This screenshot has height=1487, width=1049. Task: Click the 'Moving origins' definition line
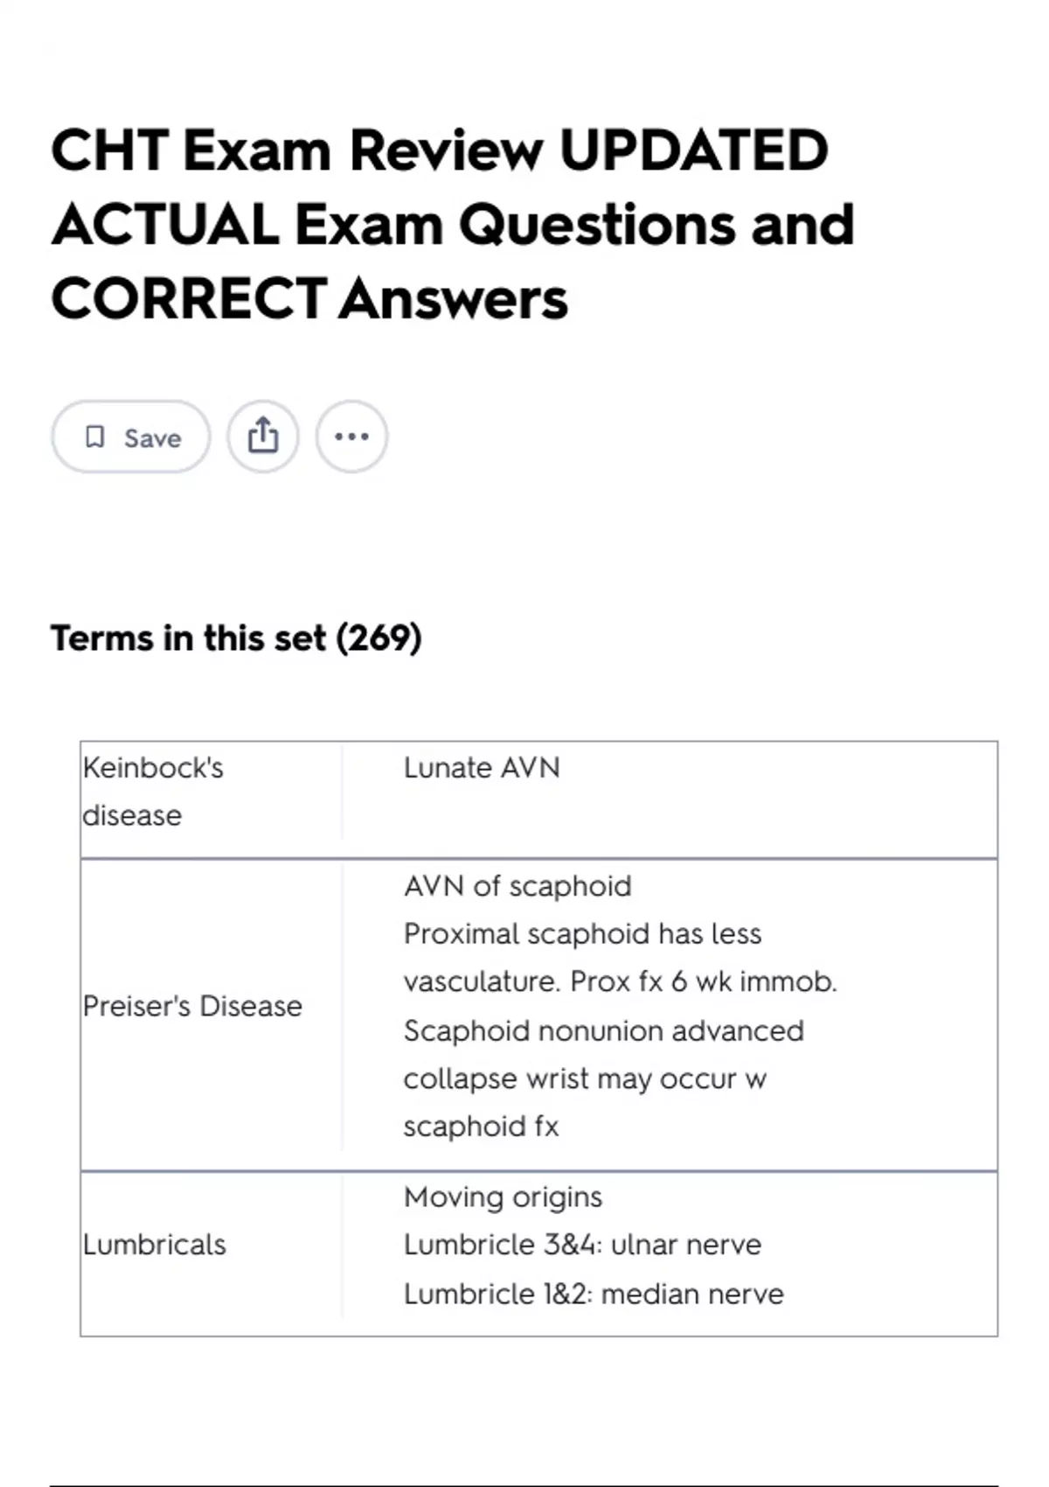[x=503, y=1197]
